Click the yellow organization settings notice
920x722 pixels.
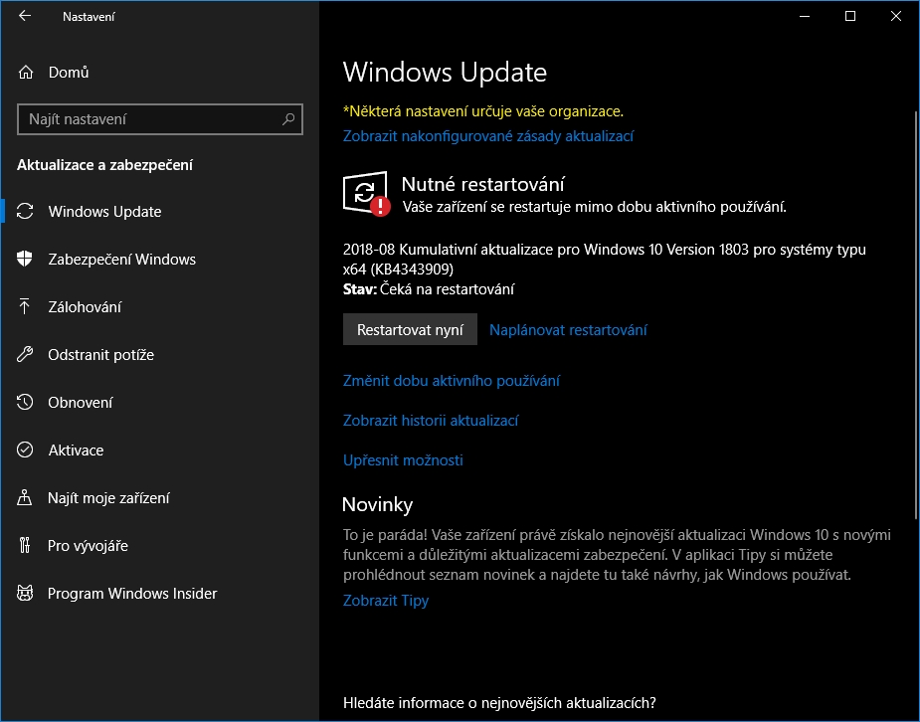tap(483, 110)
